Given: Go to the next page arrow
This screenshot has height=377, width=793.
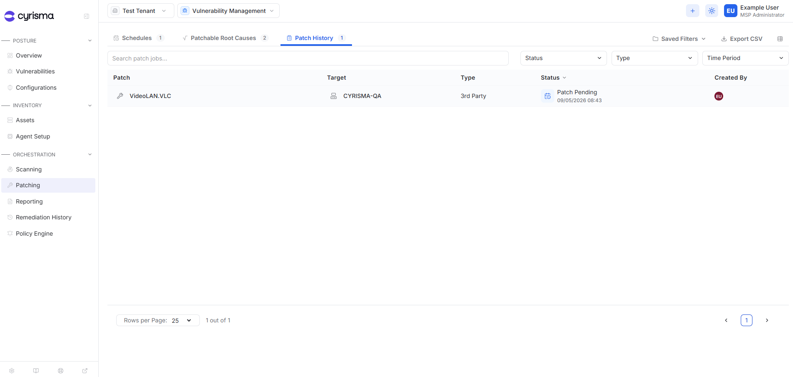Looking at the screenshot, I should point(767,320).
